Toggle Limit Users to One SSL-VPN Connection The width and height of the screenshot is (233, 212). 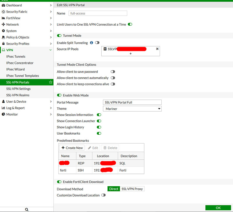[x=130, y=24]
